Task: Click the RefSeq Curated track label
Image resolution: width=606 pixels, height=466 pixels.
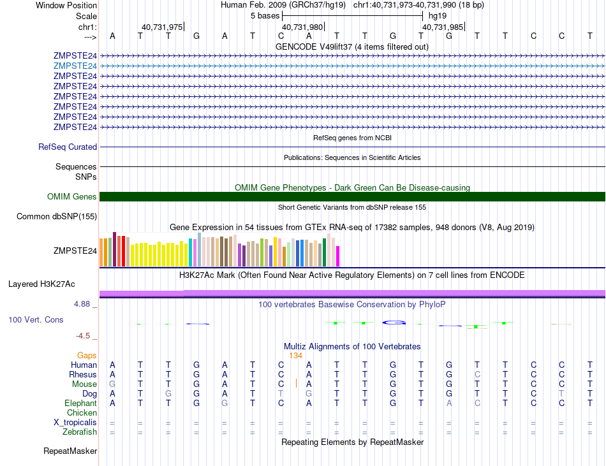Action: coord(68,147)
